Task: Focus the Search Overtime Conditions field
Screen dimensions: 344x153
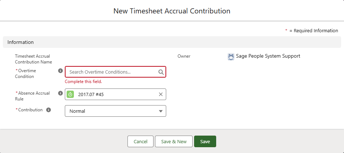Action: [112, 72]
